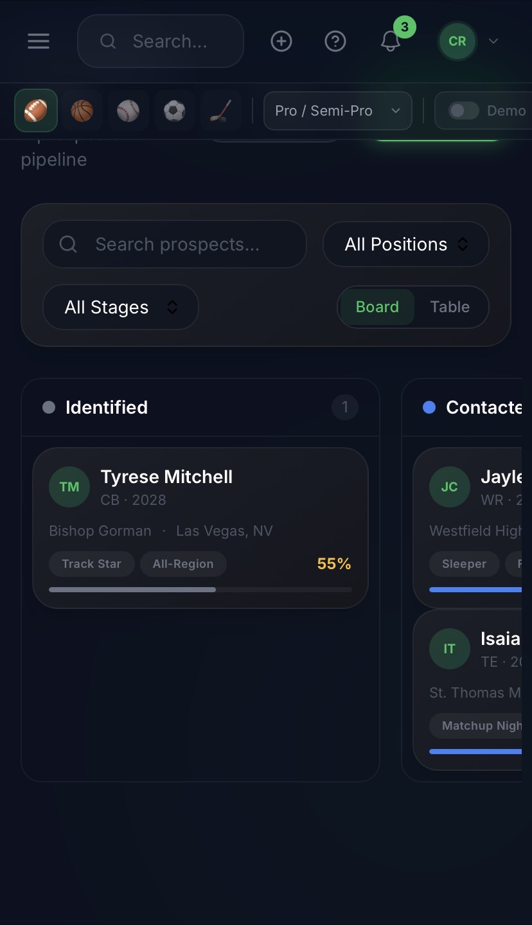
Task: Click the Identified pipeline column header
Action: pos(106,407)
